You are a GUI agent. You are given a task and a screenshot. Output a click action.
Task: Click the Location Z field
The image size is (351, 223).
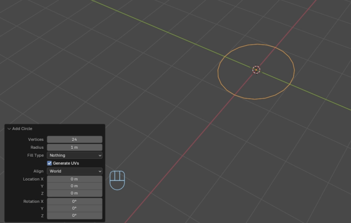(75, 193)
